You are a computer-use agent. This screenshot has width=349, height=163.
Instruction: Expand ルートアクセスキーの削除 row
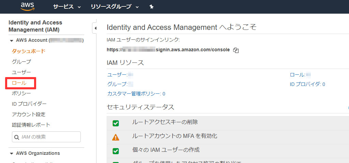[228, 123]
